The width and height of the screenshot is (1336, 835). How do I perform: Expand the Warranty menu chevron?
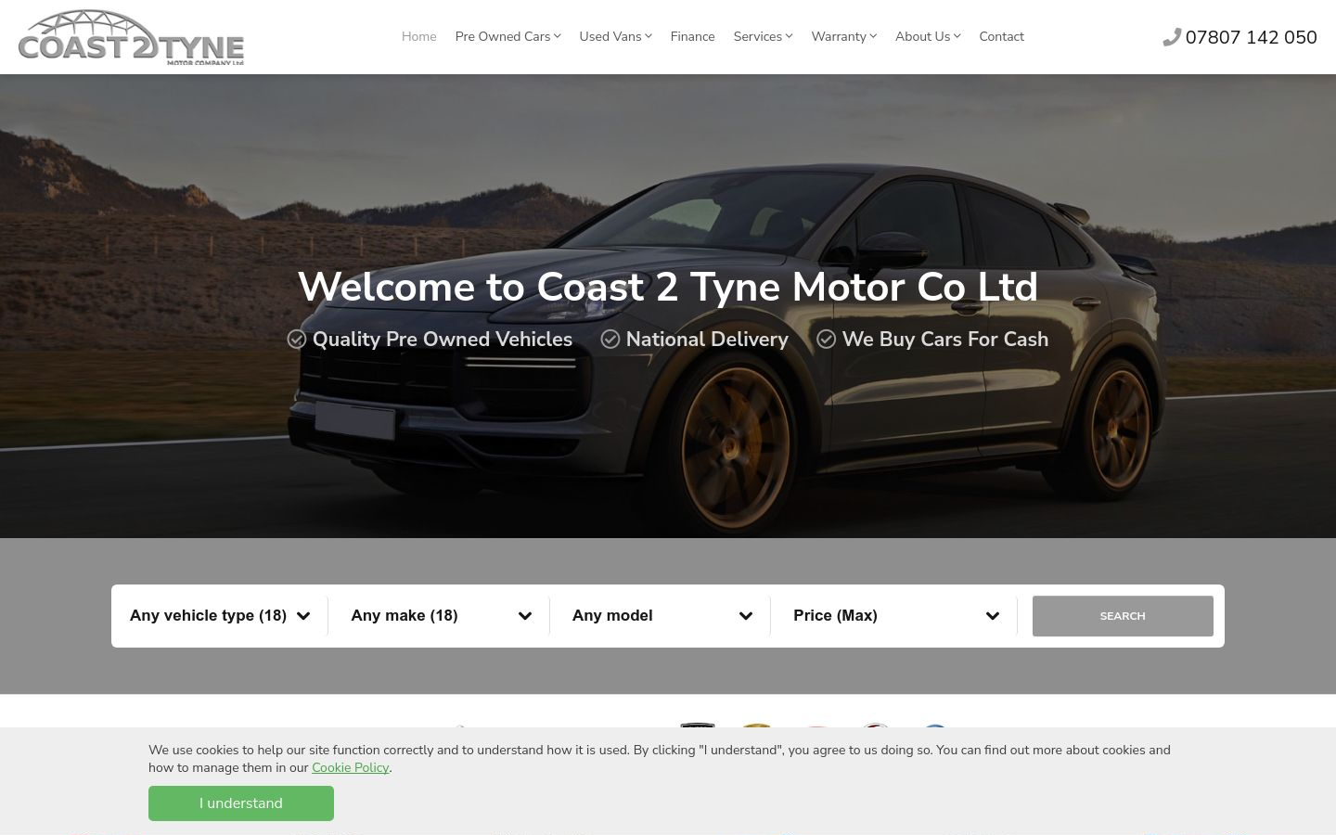pyautogui.click(x=873, y=36)
